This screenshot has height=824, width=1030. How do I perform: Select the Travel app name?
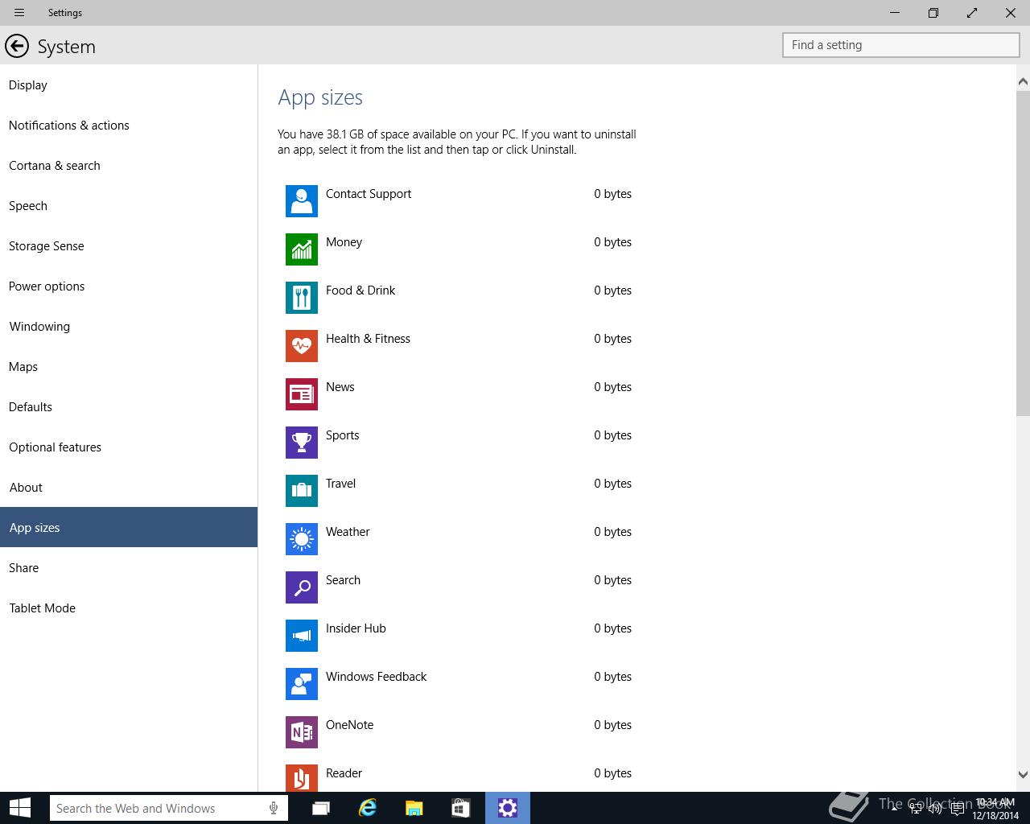point(340,484)
